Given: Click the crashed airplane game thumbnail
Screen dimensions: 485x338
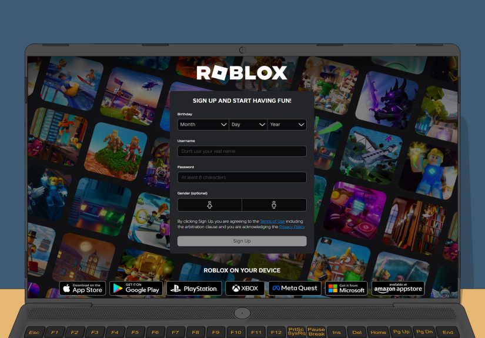Looking at the screenshot, I should pos(371,156).
